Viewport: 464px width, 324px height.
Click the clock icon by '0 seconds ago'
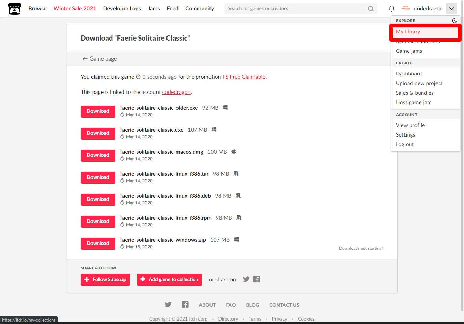[138, 77]
